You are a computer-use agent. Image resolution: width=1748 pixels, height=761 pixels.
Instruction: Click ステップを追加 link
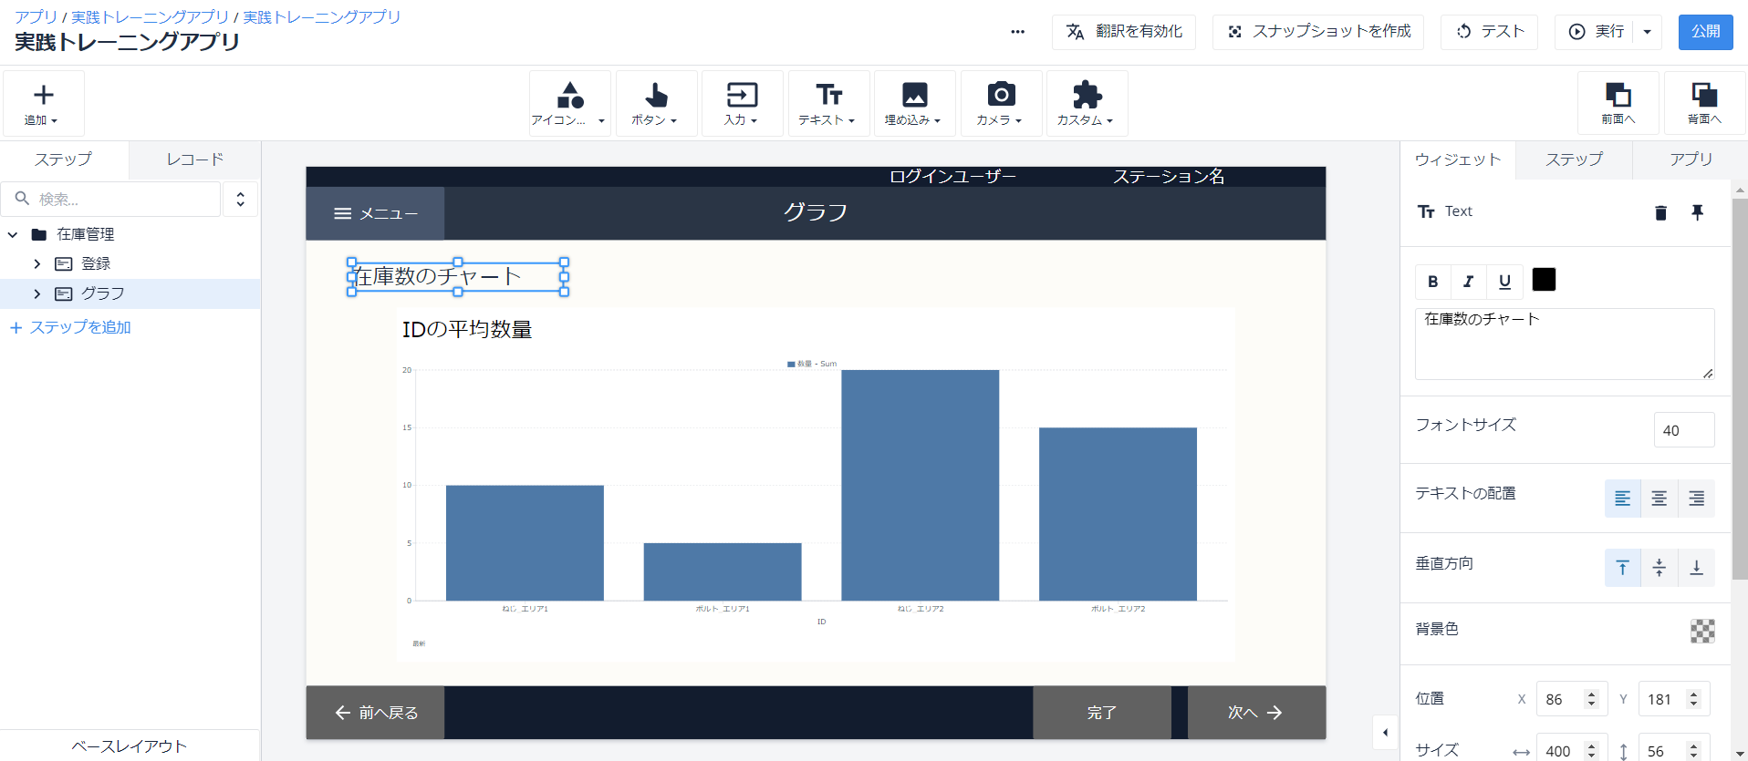tap(70, 327)
